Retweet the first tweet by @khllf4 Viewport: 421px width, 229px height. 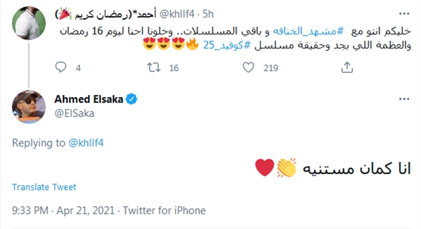coord(154,67)
